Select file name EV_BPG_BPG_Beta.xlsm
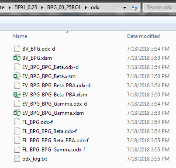This screenshot has width=176, height=168. coord(49,76)
